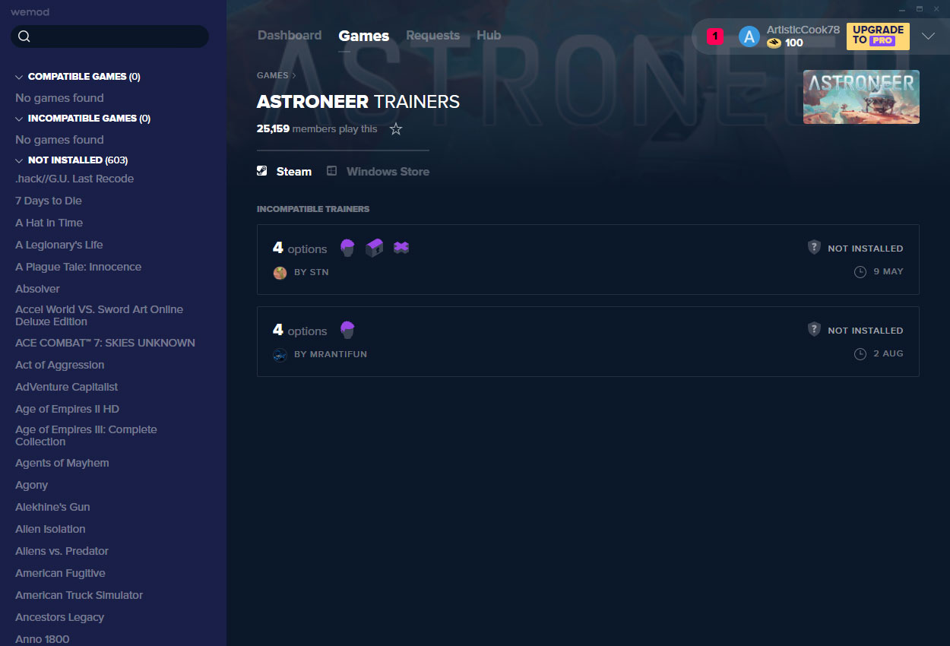This screenshot has height=646, width=950.
Task: Open Accel World VS. Sword Art Online
Action: pos(100,315)
